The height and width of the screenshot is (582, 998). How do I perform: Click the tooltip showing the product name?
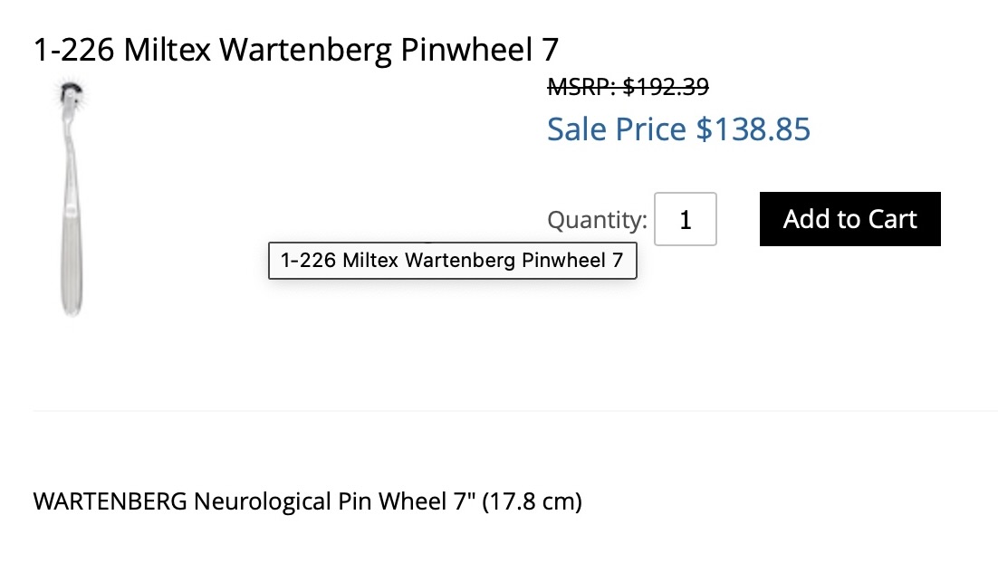[453, 260]
